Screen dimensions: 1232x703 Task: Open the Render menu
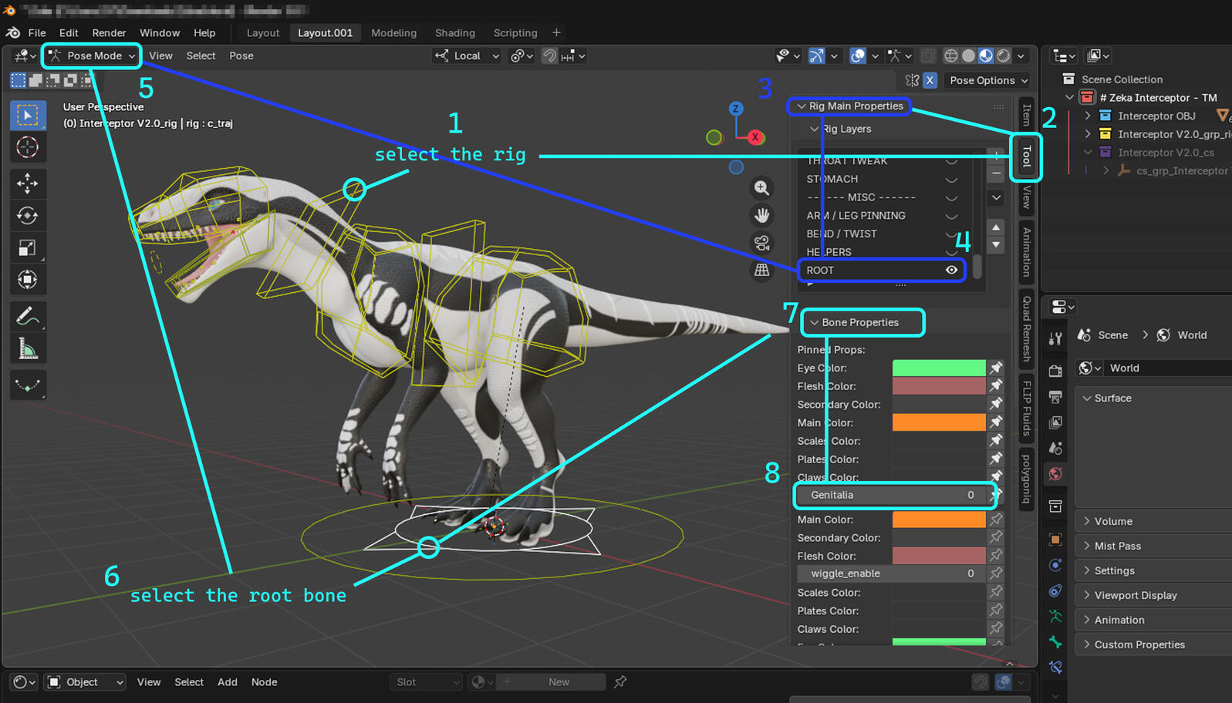[109, 33]
